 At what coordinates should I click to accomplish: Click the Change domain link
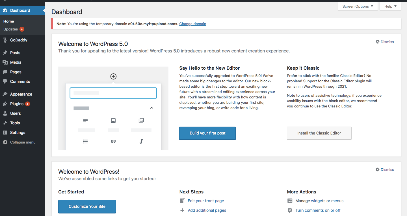192,24
